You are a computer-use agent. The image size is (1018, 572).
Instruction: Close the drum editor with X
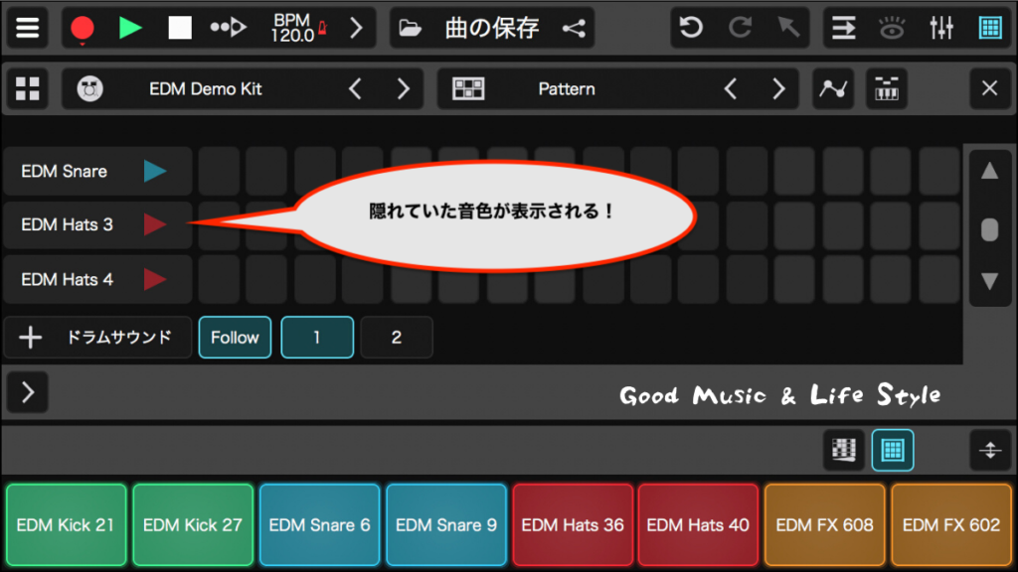pyautogui.click(x=989, y=88)
